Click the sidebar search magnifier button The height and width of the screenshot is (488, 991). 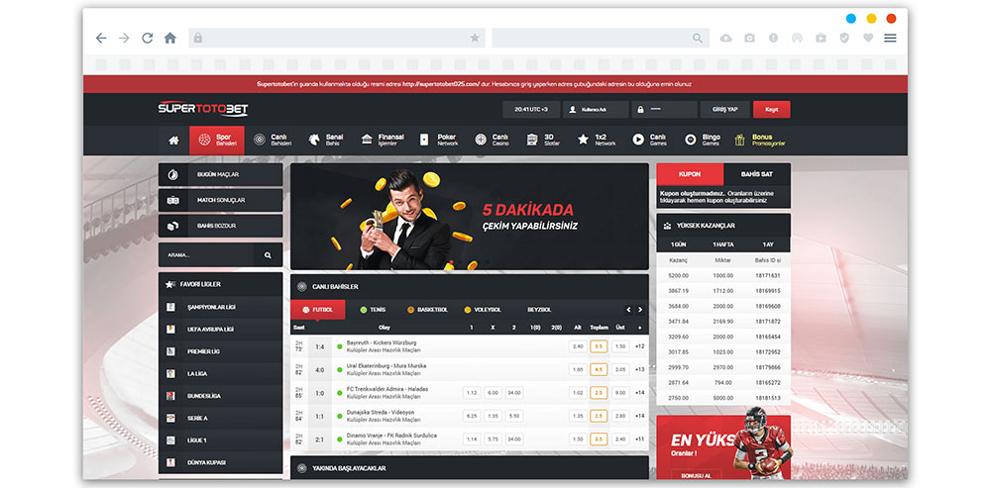point(268,255)
